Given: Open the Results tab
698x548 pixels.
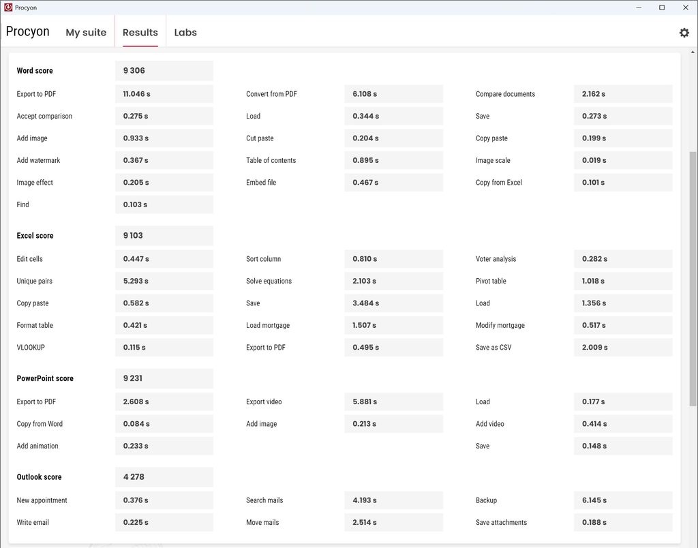Looking at the screenshot, I should point(140,33).
